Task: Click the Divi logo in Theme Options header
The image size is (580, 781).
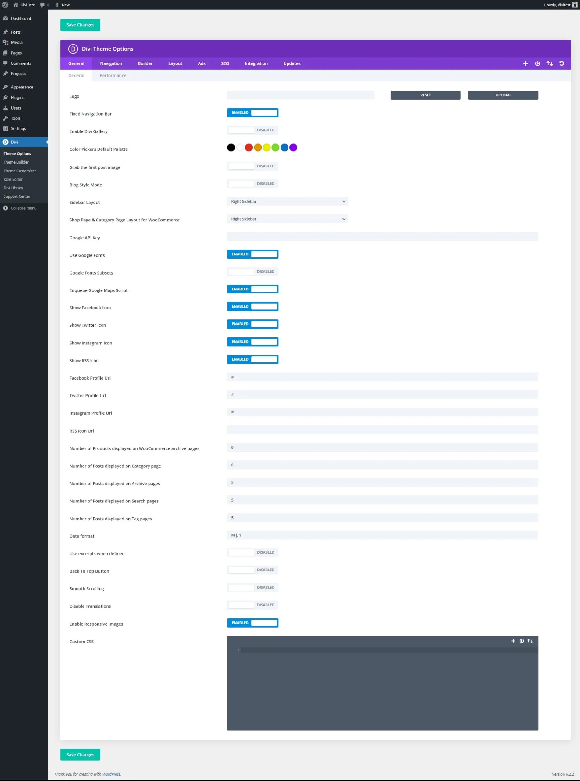Action: 73,49
